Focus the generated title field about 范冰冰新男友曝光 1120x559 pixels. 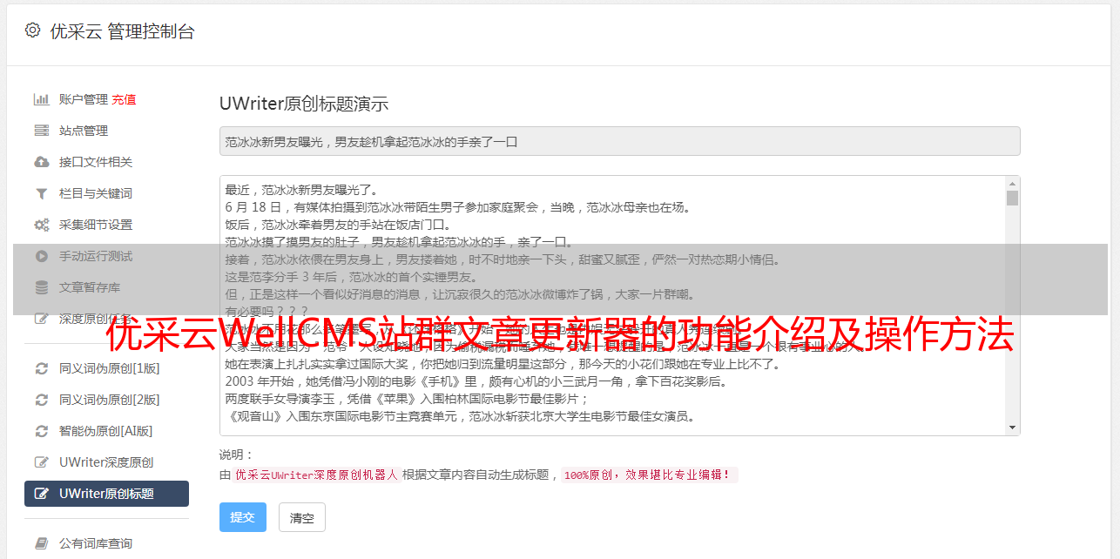click(x=619, y=141)
